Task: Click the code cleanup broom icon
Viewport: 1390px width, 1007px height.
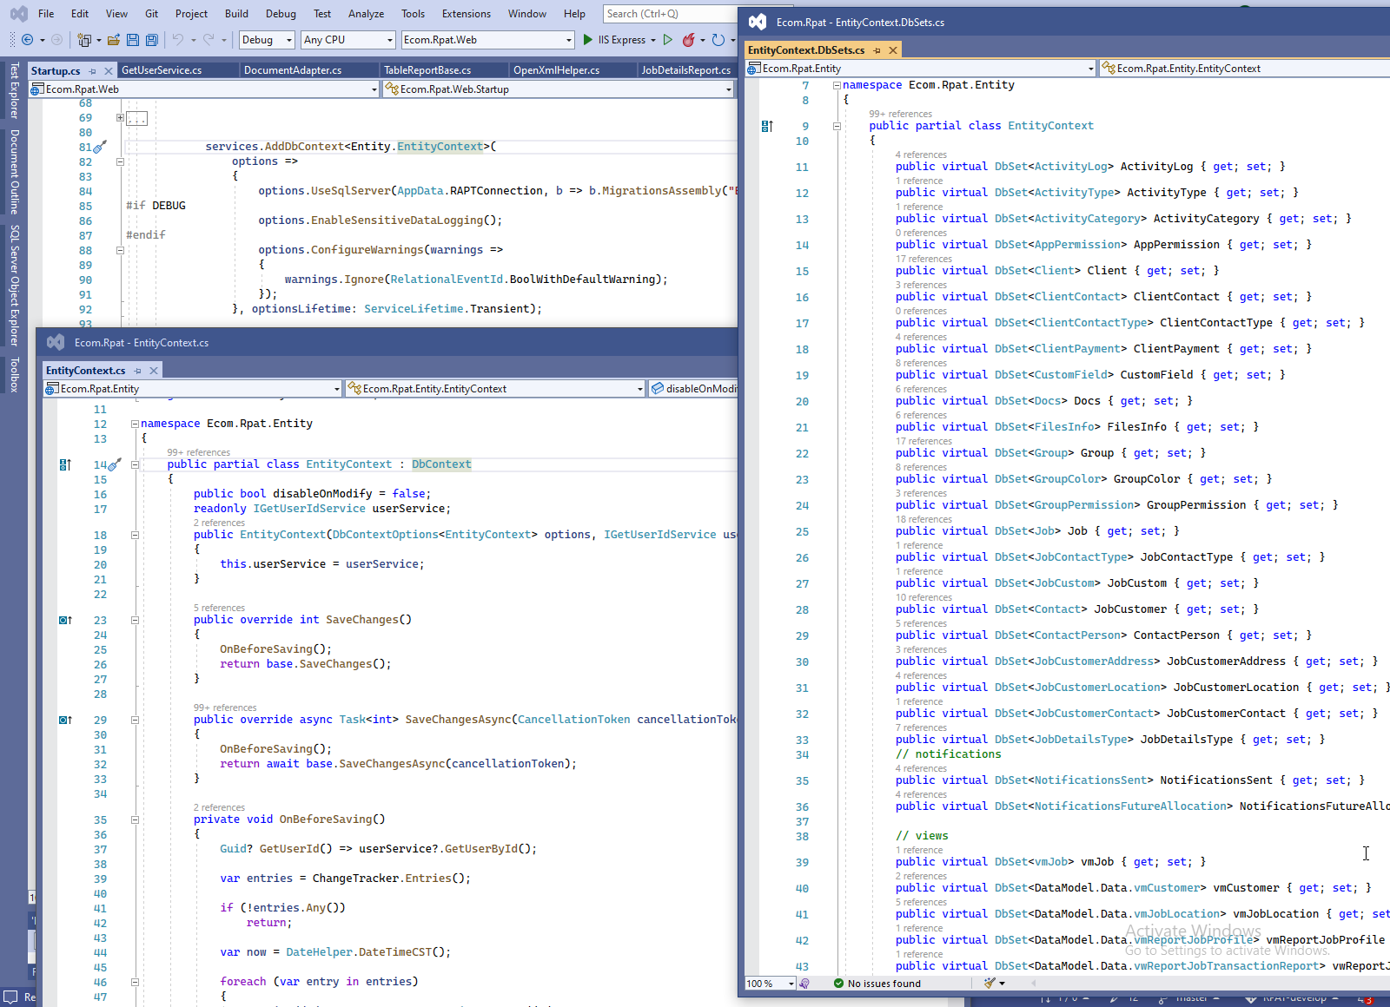Action: [x=990, y=984]
